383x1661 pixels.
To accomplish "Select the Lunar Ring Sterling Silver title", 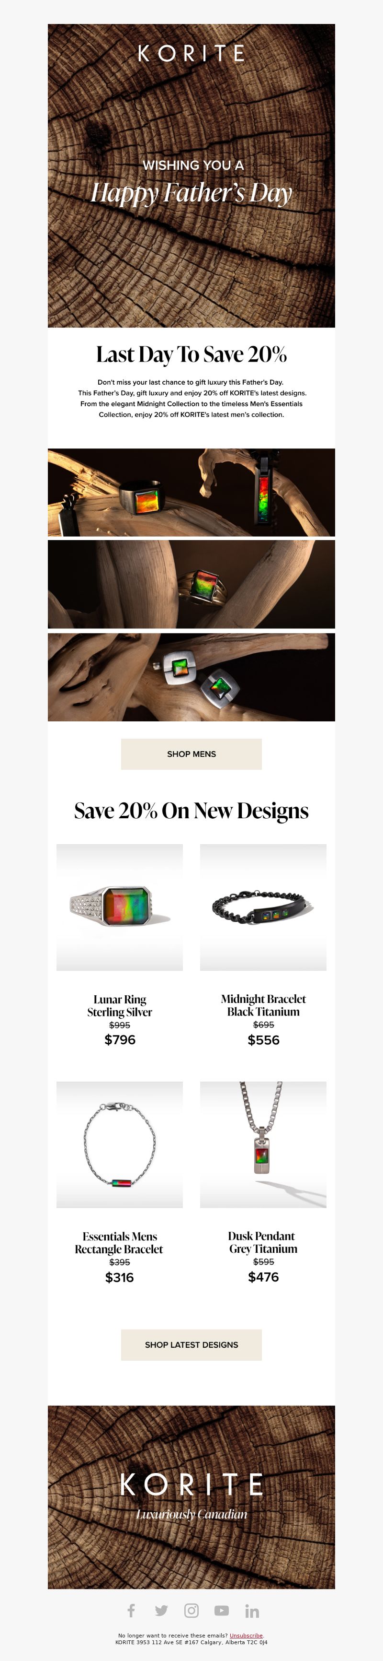I will tap(120, 1005).
